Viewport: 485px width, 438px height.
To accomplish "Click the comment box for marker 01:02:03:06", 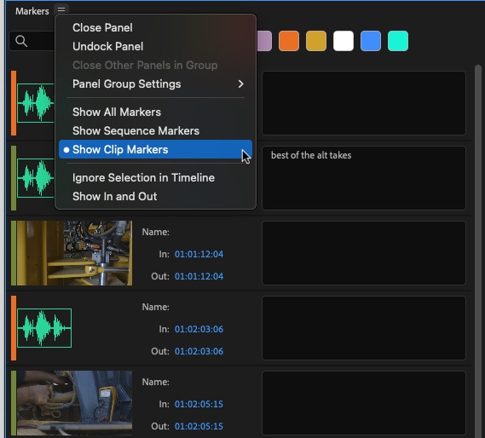I will 364,328.
